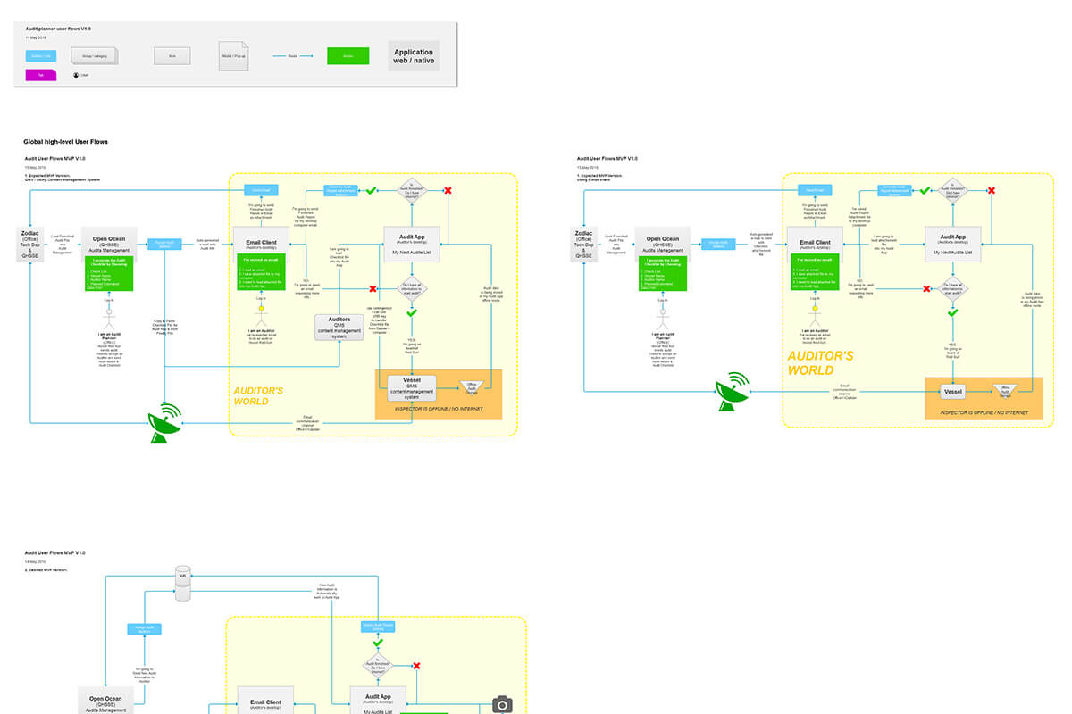This screenshot has width=1072, height=714.
Task: Select information decision diamond in QMS diagram
Action: click(x=412, y=287)
